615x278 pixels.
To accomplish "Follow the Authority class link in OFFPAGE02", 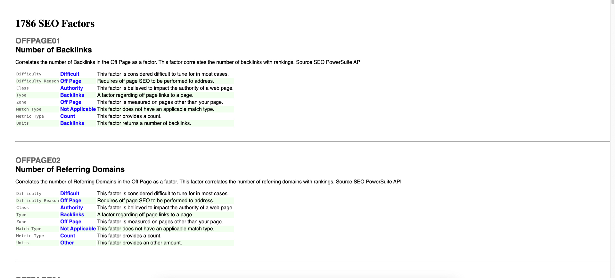I will coord(71,208).
